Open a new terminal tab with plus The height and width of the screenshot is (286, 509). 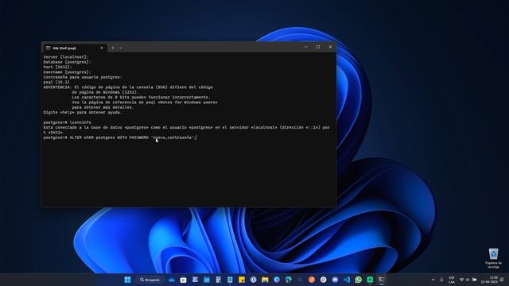pos(113,48)
